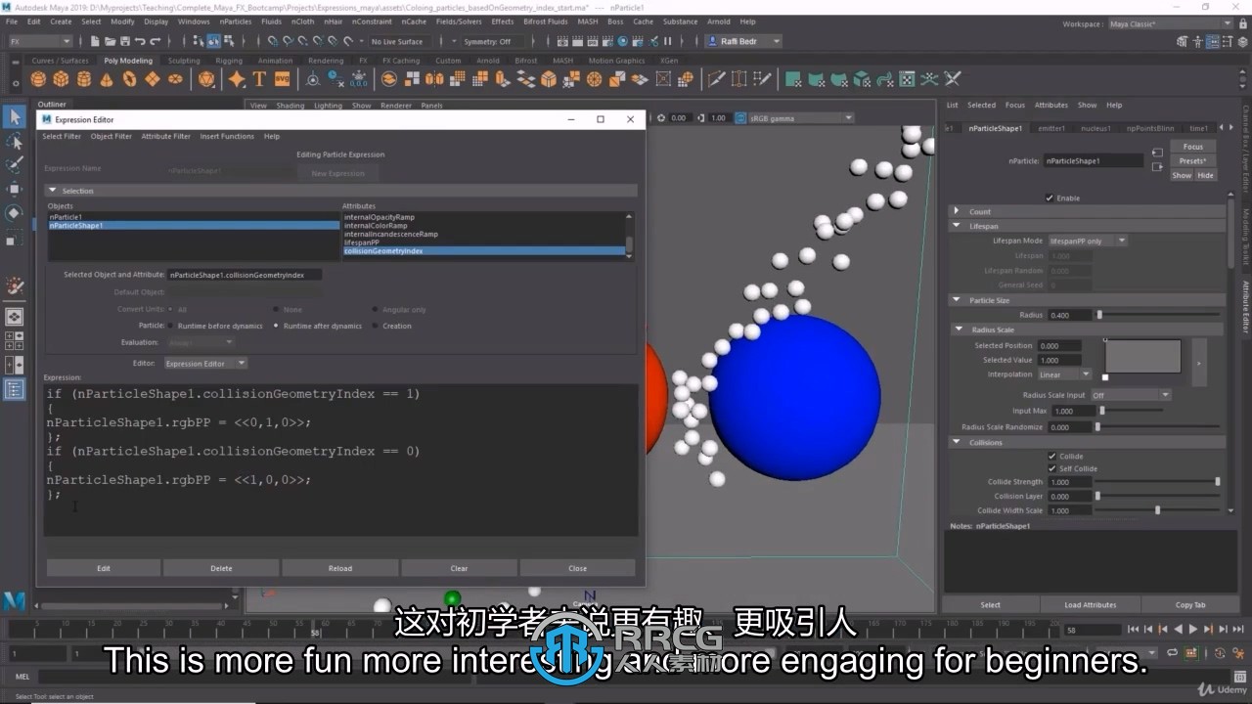Click the Multi-Cut knife shelf icon

(715, 79)
